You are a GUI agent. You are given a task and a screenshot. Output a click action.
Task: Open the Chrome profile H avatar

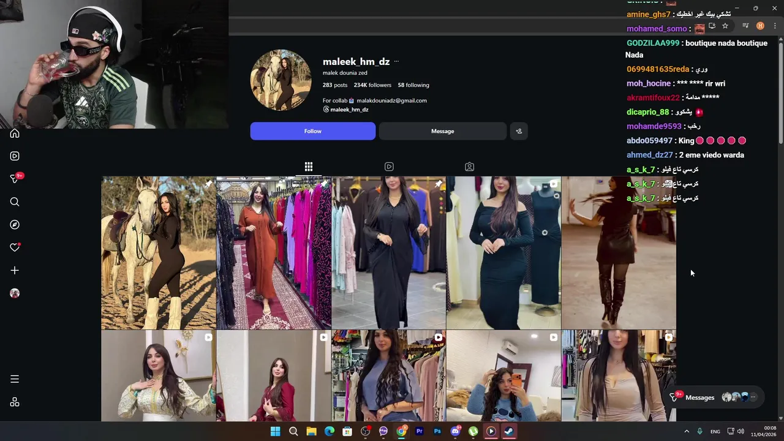tap(760, 26)
